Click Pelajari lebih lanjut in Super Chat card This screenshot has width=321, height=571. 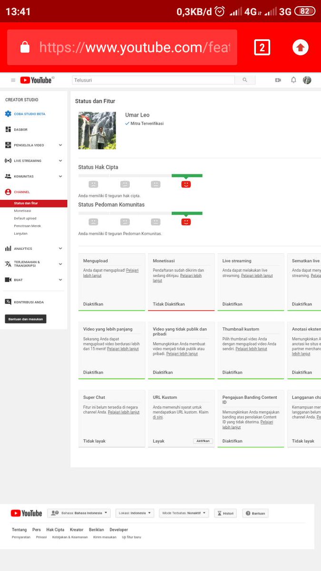(124, 412)
